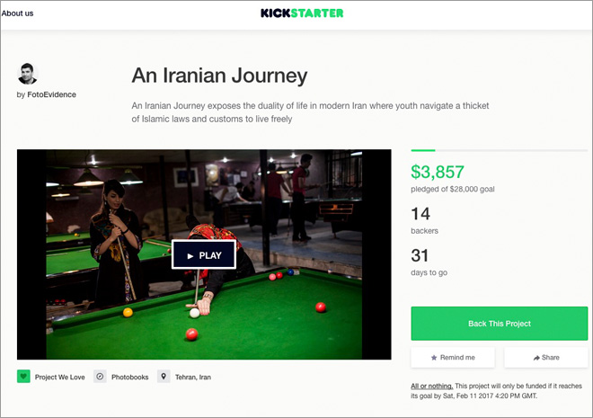This screenshot has width=593, height=418.
Task: Browse the Photobooks category
Action: click(x=129, y=378)
